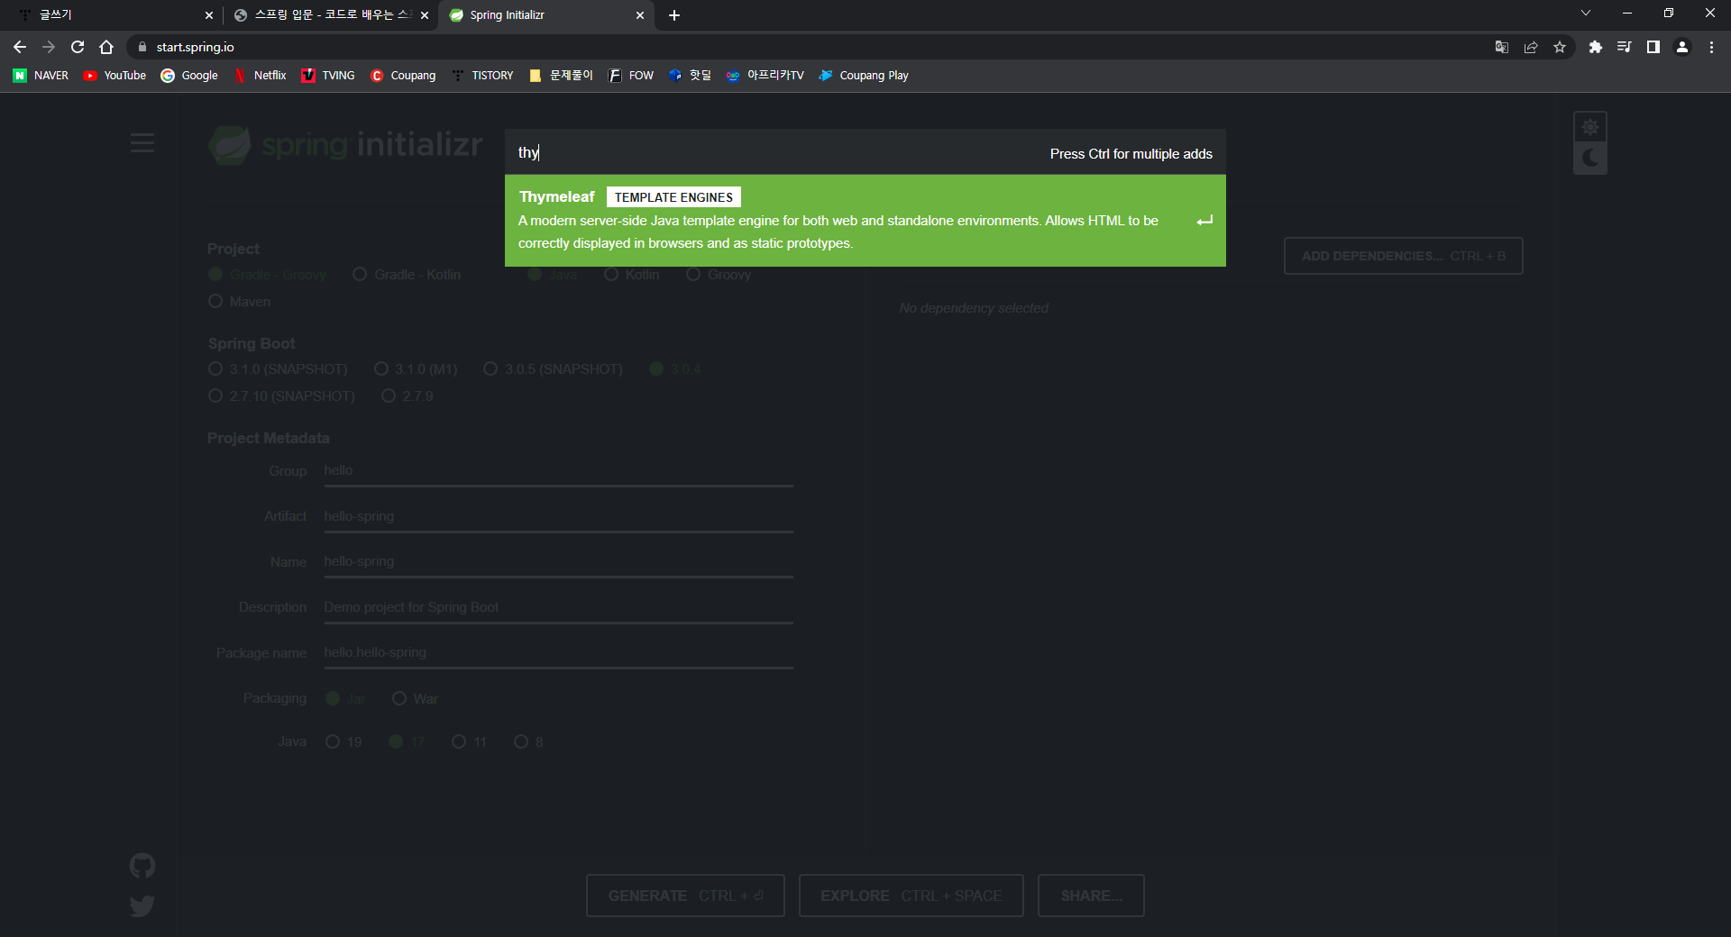Open Netflix bookmark
Image resolution: width=1731 pixels, height=937 pixels.
260,76
